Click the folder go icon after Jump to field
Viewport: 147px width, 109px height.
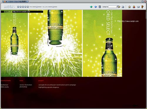118,7
